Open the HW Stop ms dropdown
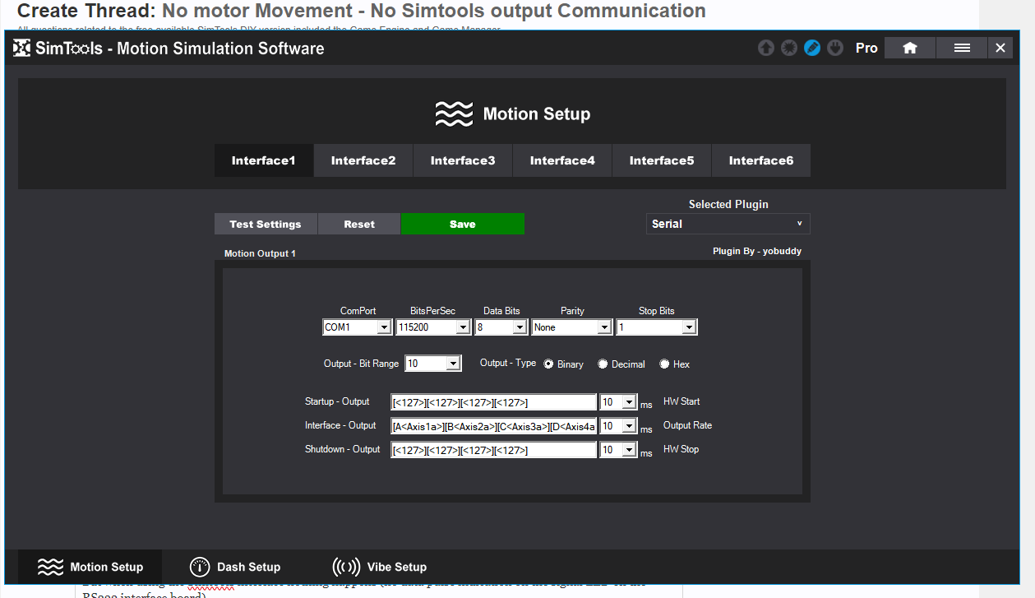 (x=619, y=450)
